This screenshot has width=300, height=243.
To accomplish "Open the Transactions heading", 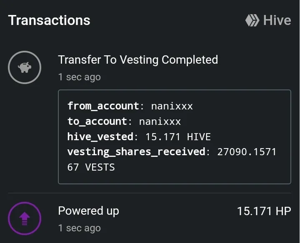I will point(49,20).
